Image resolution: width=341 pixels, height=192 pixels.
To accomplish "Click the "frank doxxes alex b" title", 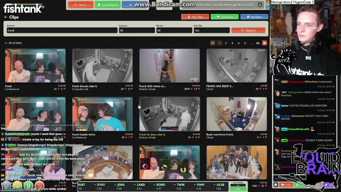I will click(84, 86).
